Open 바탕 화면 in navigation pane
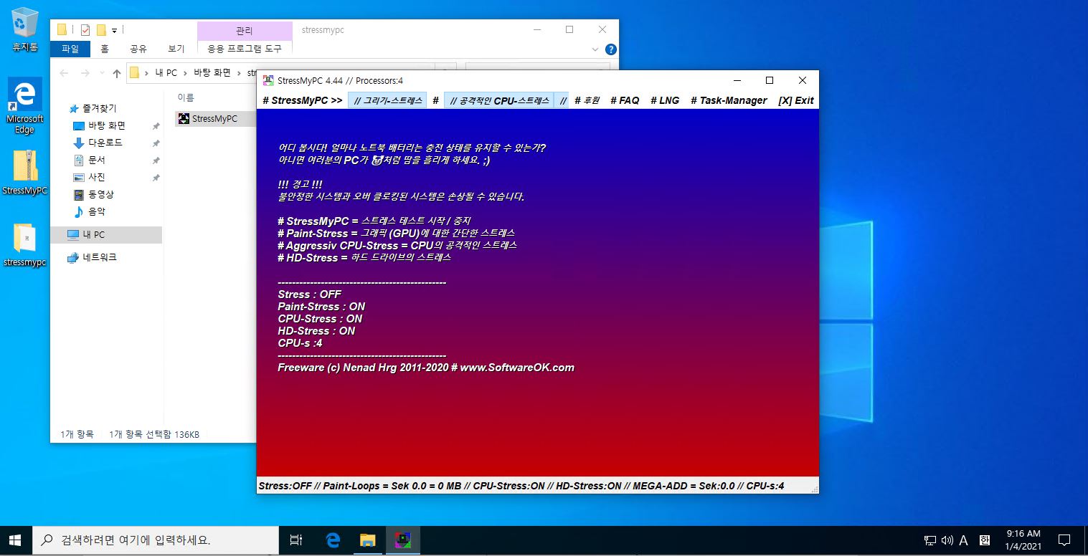1088x556 pixels. [107, 125]
